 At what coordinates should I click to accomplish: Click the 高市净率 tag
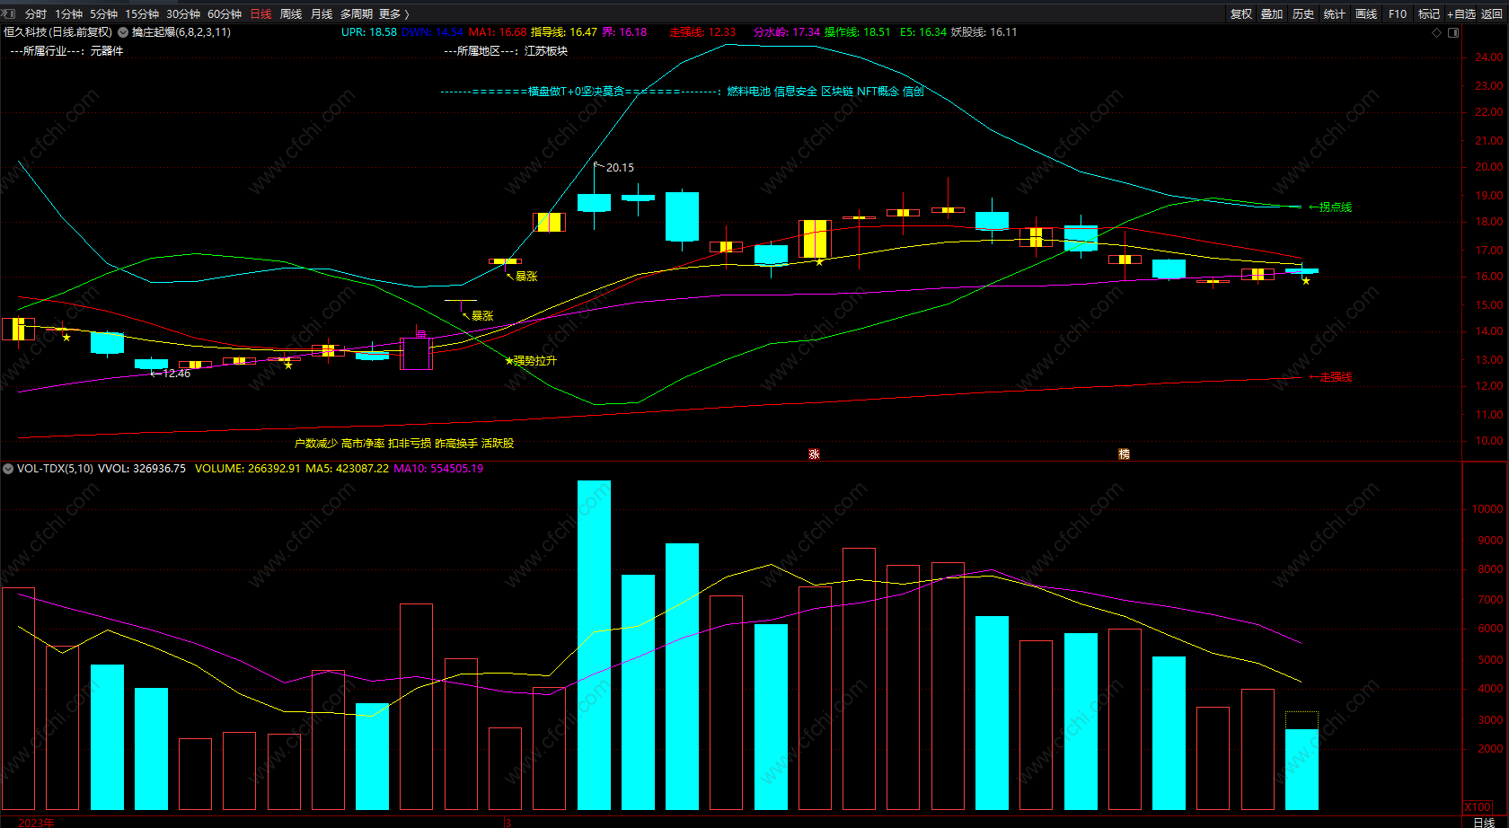(363, 444)
